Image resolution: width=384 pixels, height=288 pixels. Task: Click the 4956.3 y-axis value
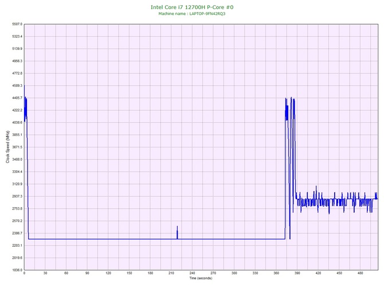pyautogui.click(x=17, y=61)
